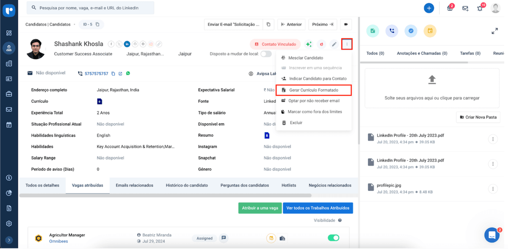508x249 pixels.
Task: Click the call log icon in right panel
Action: coord(392,31)
